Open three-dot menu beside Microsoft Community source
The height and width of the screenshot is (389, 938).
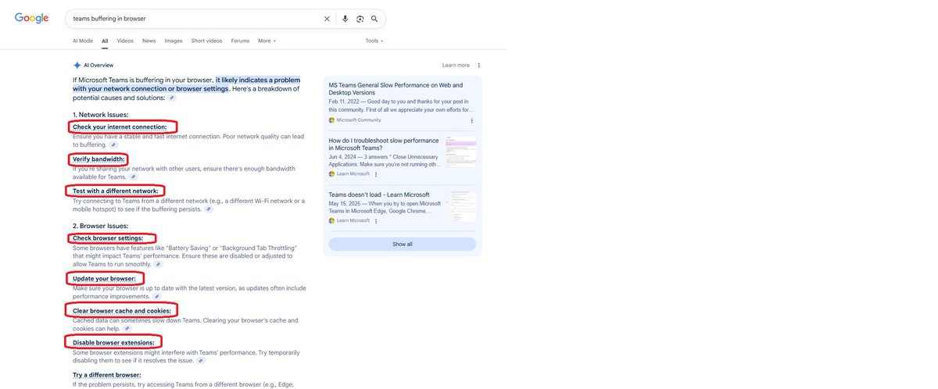coord(471,120)
